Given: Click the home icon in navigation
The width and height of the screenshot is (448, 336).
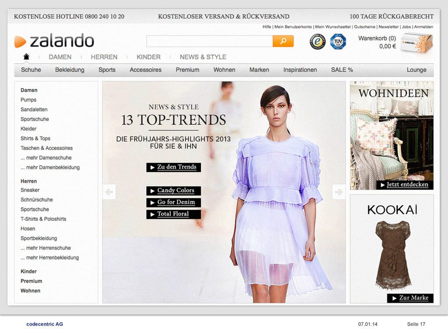Looking at the screenshot, I should [x=26, y=56].
